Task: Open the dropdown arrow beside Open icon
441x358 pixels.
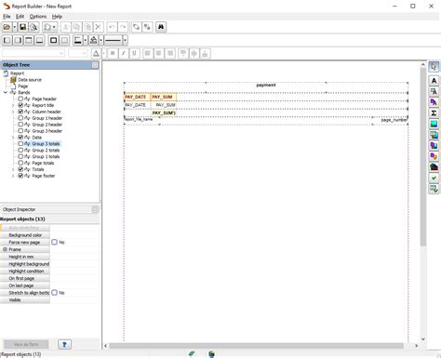Action: [x=14, y=27]
